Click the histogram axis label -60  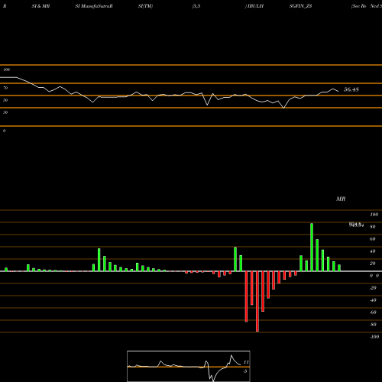click(373, 312)
